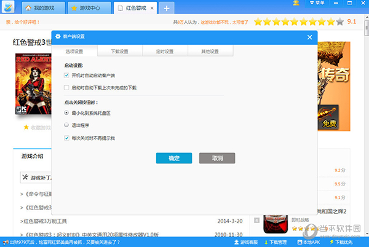Click the 9.2分 score entry

340,170
